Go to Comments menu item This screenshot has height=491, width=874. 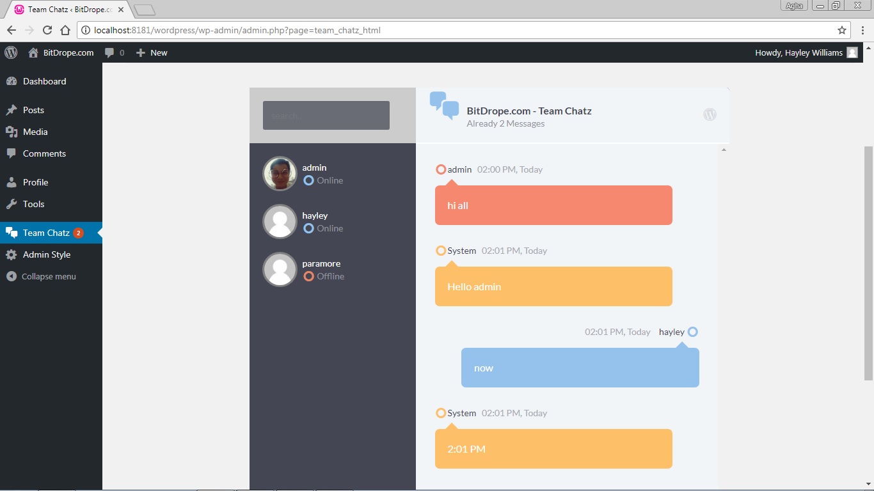[51, 153]
